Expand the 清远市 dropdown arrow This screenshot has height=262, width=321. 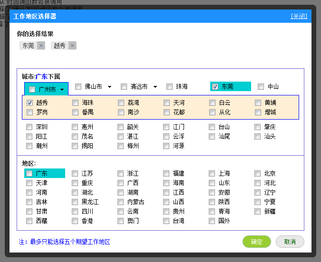155,87
